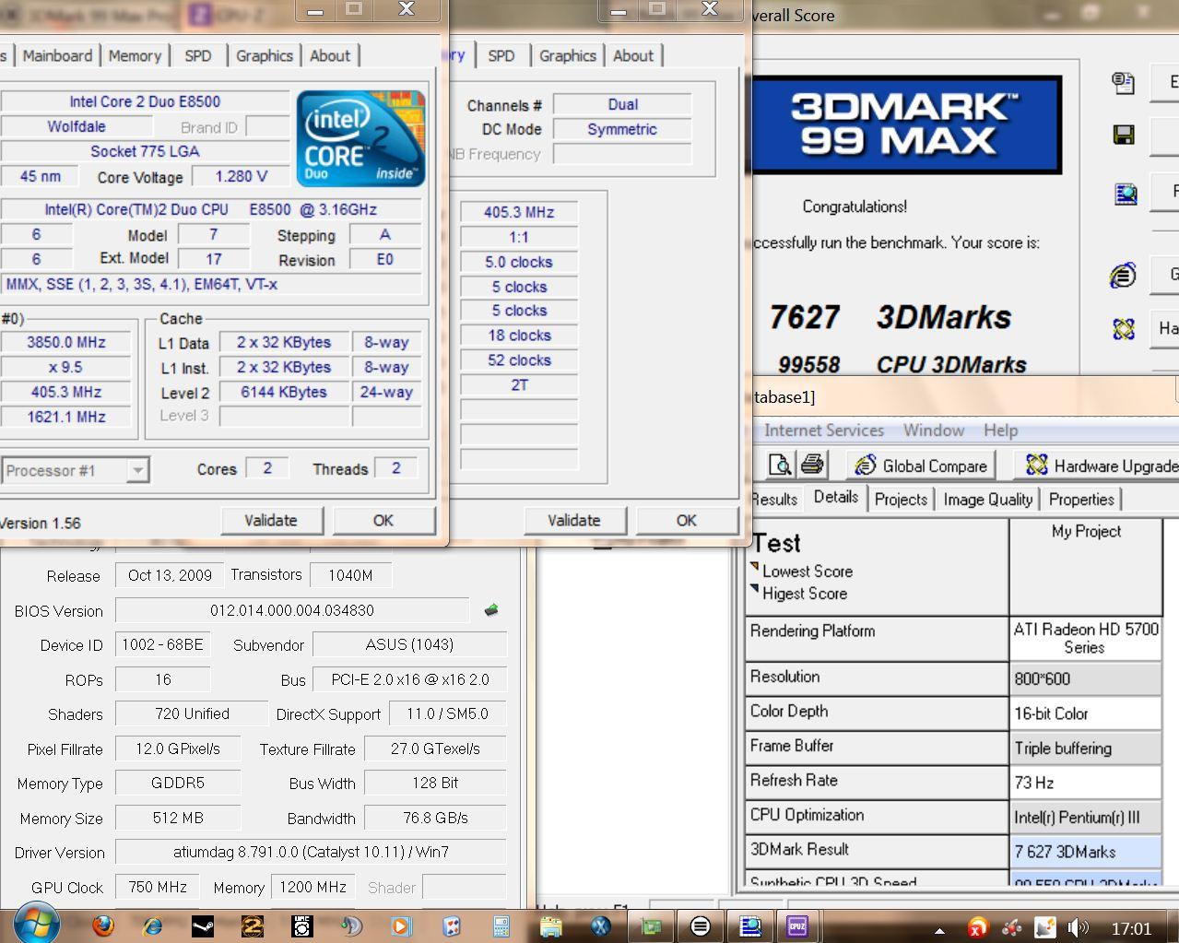Open About tab in the E8500 CPU-Z window
The height and width of the screenshot is (943, 1179).
tap(330, 55)
